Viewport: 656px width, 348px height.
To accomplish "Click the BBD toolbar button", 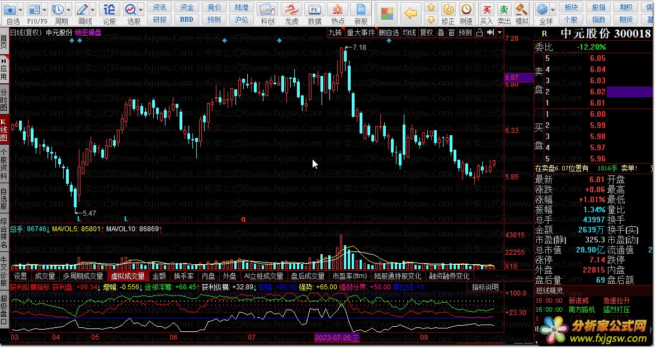I will pyautogui.click(x=187, y=19).
